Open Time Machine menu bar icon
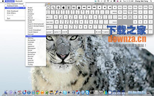154x96 pixels. 98,1
